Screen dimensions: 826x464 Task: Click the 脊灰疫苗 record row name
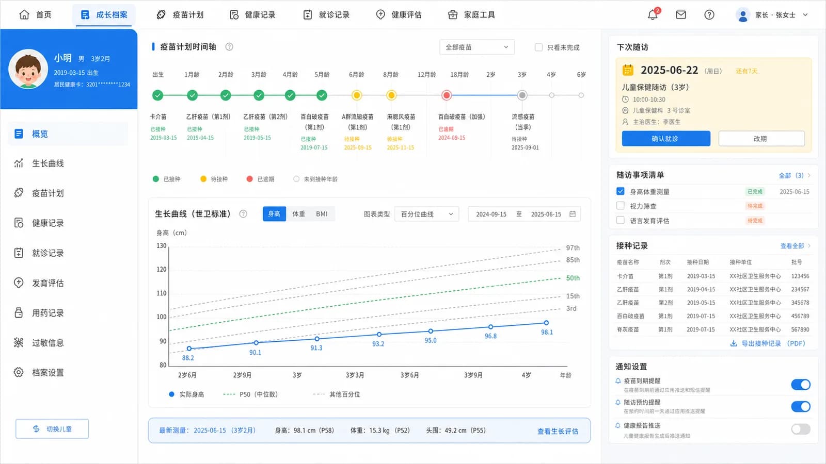click(x=628, y=329)
